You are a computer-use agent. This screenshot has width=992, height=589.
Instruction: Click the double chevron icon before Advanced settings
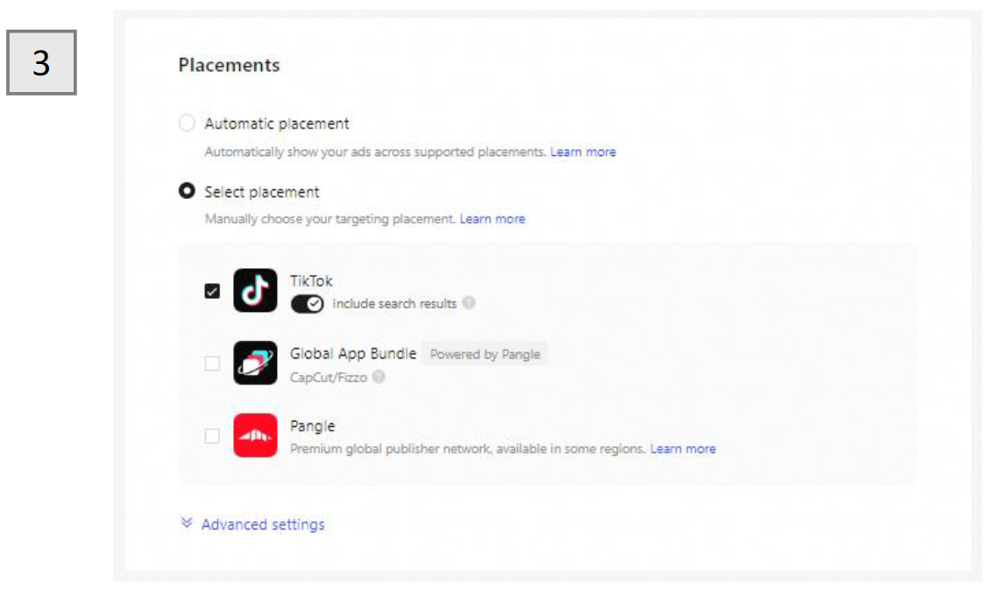tap(186, 524)
